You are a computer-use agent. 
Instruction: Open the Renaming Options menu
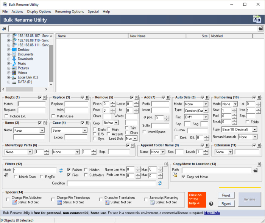click(69, 11)
